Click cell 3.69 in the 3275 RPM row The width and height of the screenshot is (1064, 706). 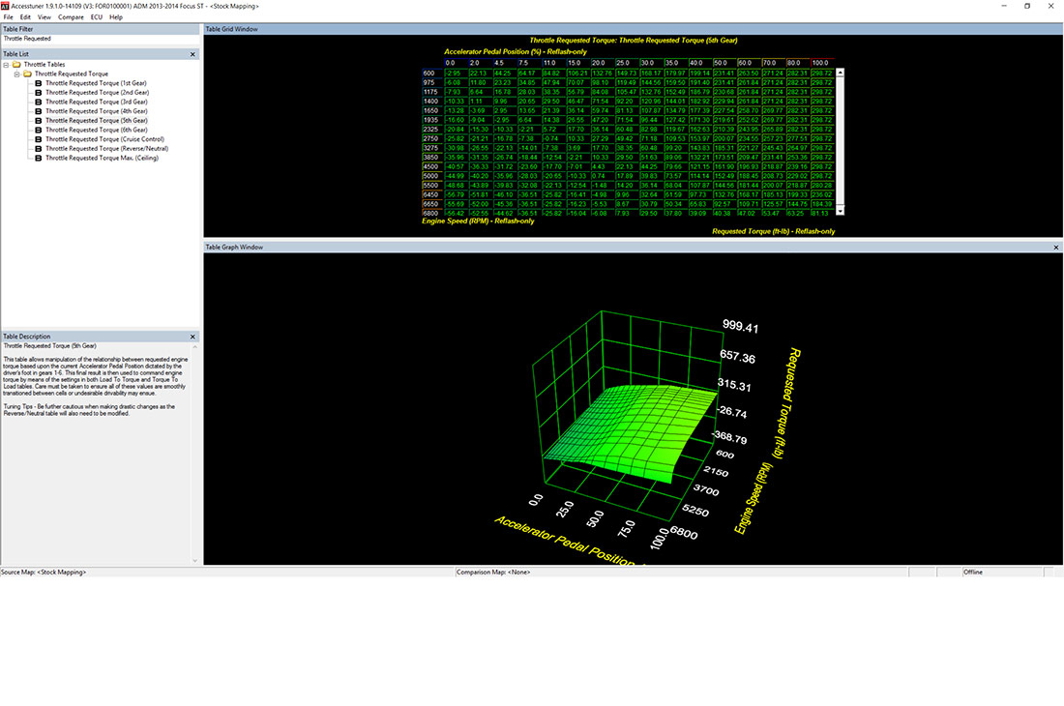(x=578, y=148)
